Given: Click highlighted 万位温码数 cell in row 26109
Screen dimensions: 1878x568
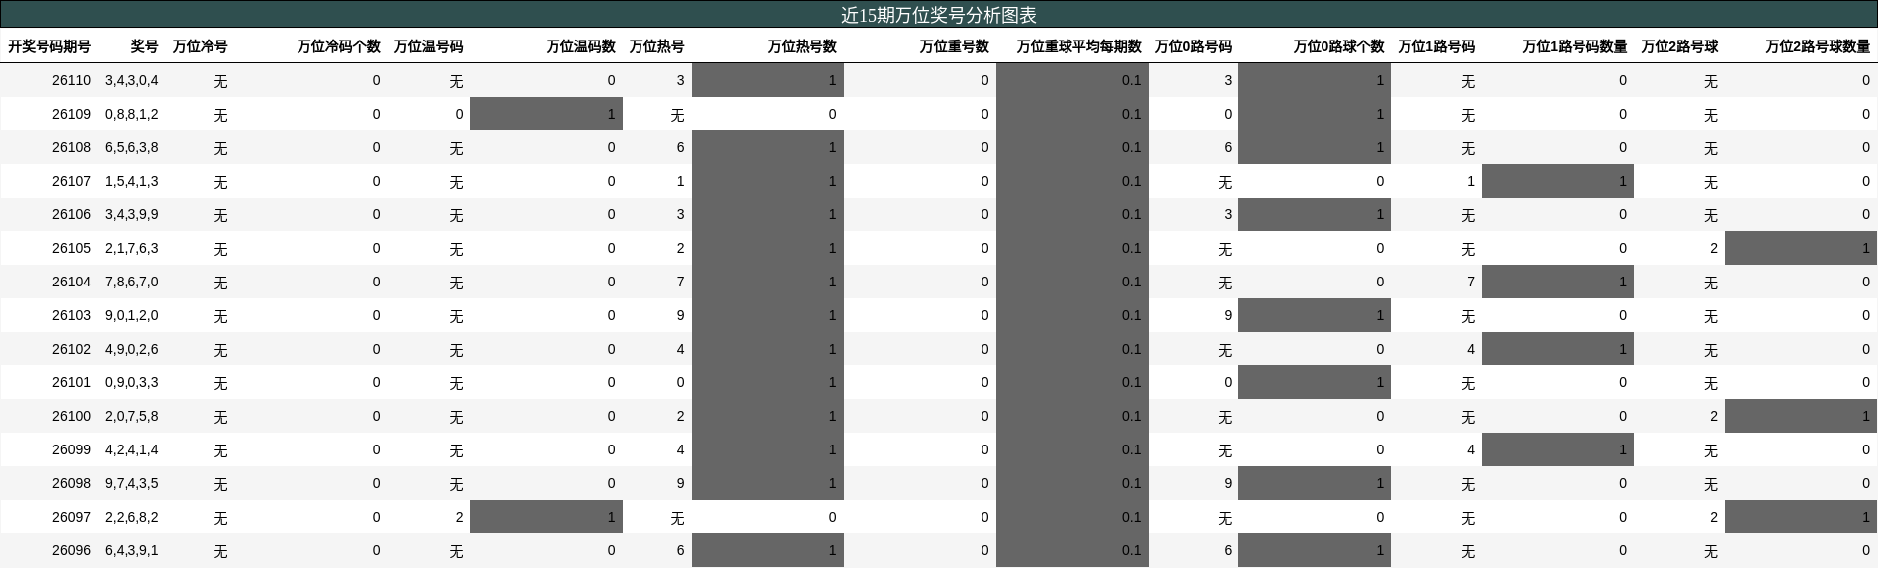Looking at the screenshot, I should point(547,114).
